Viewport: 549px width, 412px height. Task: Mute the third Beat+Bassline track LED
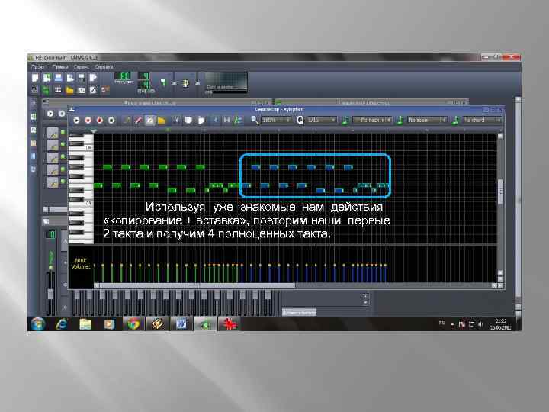tap(63, 156)
